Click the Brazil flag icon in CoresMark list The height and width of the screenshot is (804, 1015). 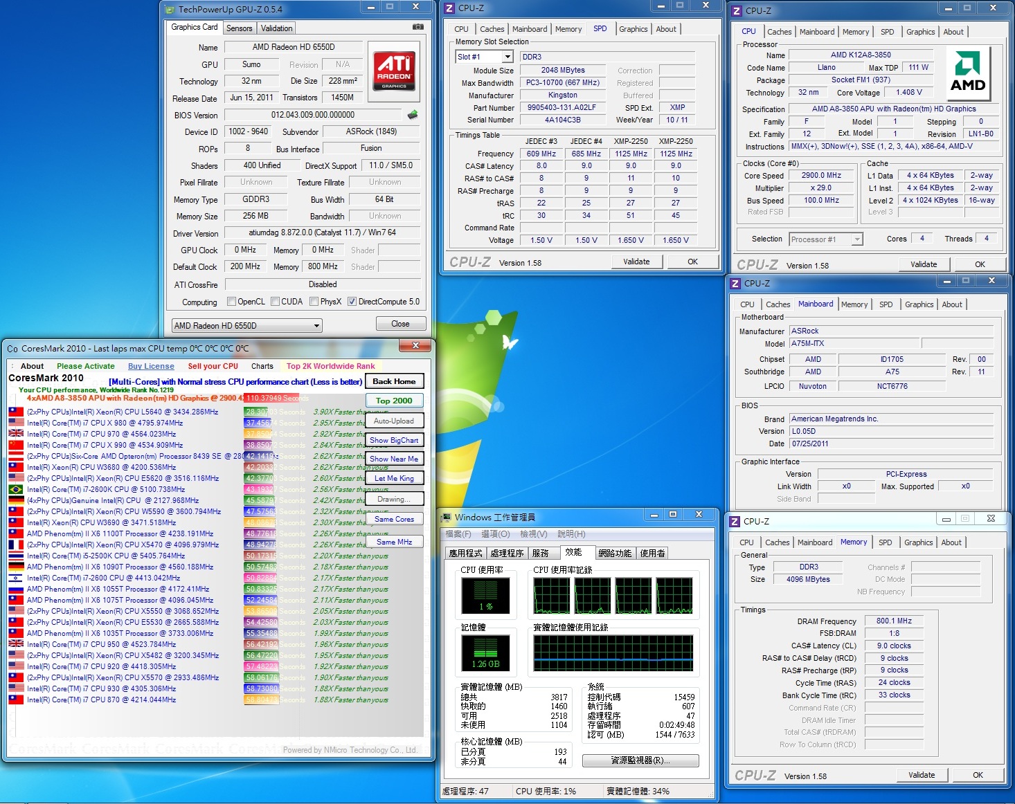[15, 489]
